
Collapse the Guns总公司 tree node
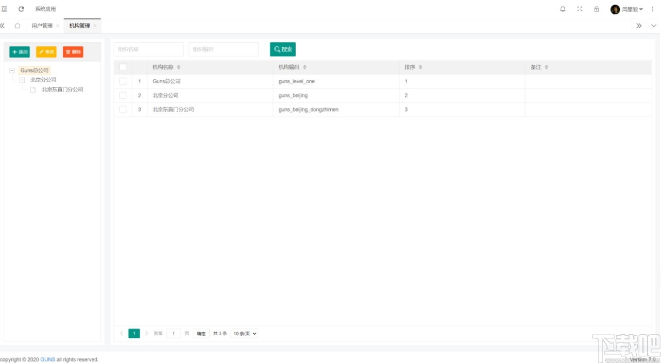pos(12,70)
